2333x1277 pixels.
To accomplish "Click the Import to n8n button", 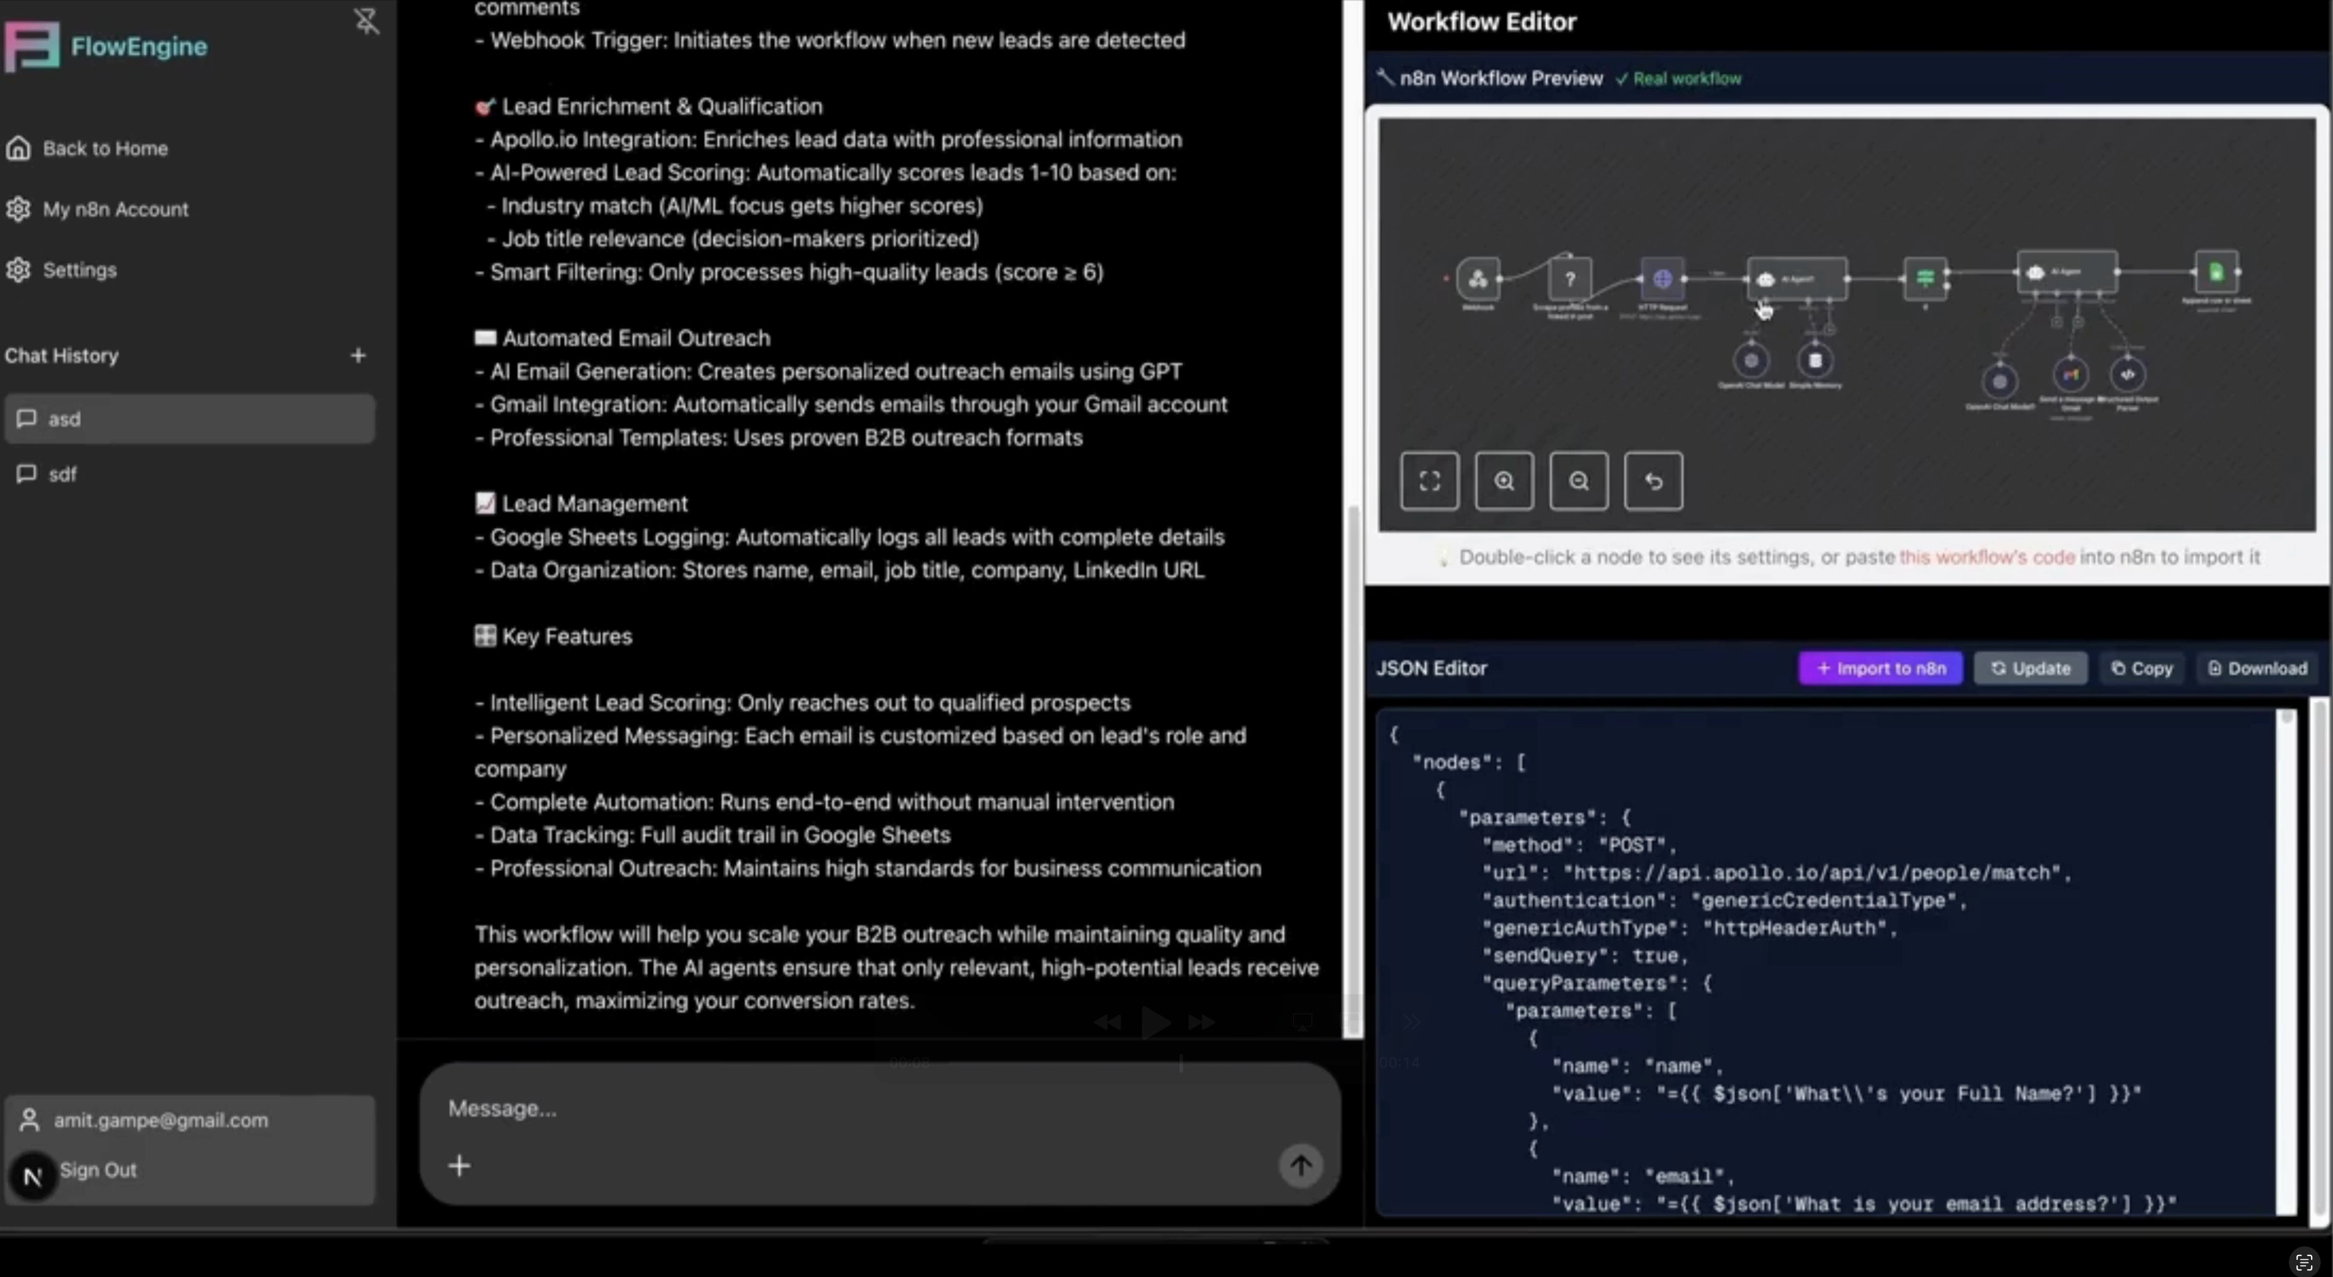I will 1880,668.
